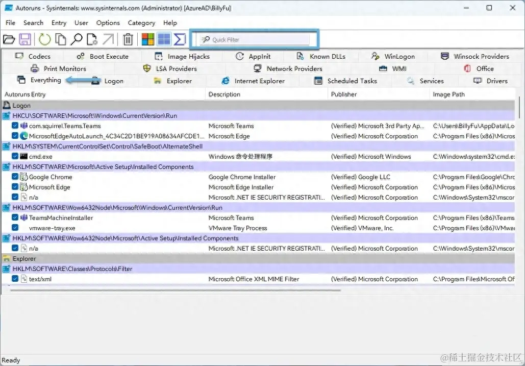The image size is (525, 366).
Task: Select the Logon group header row
Action: click(258, 106)
